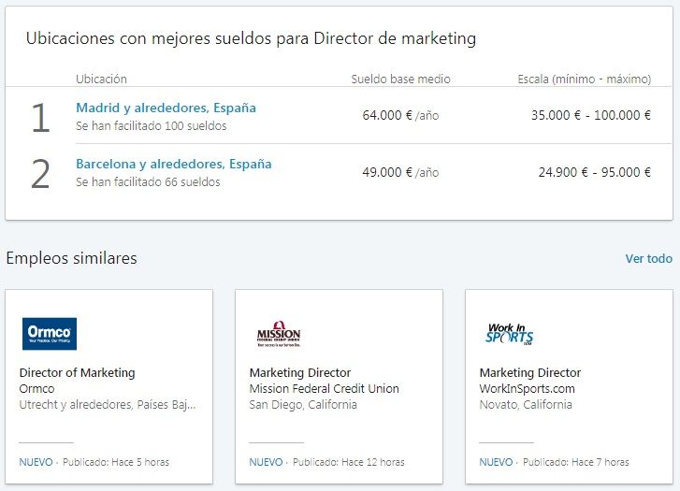The width and height of the screenshot is (680, 491).
Task: Click the Empleos similares heading
Action: click(71, 258)
